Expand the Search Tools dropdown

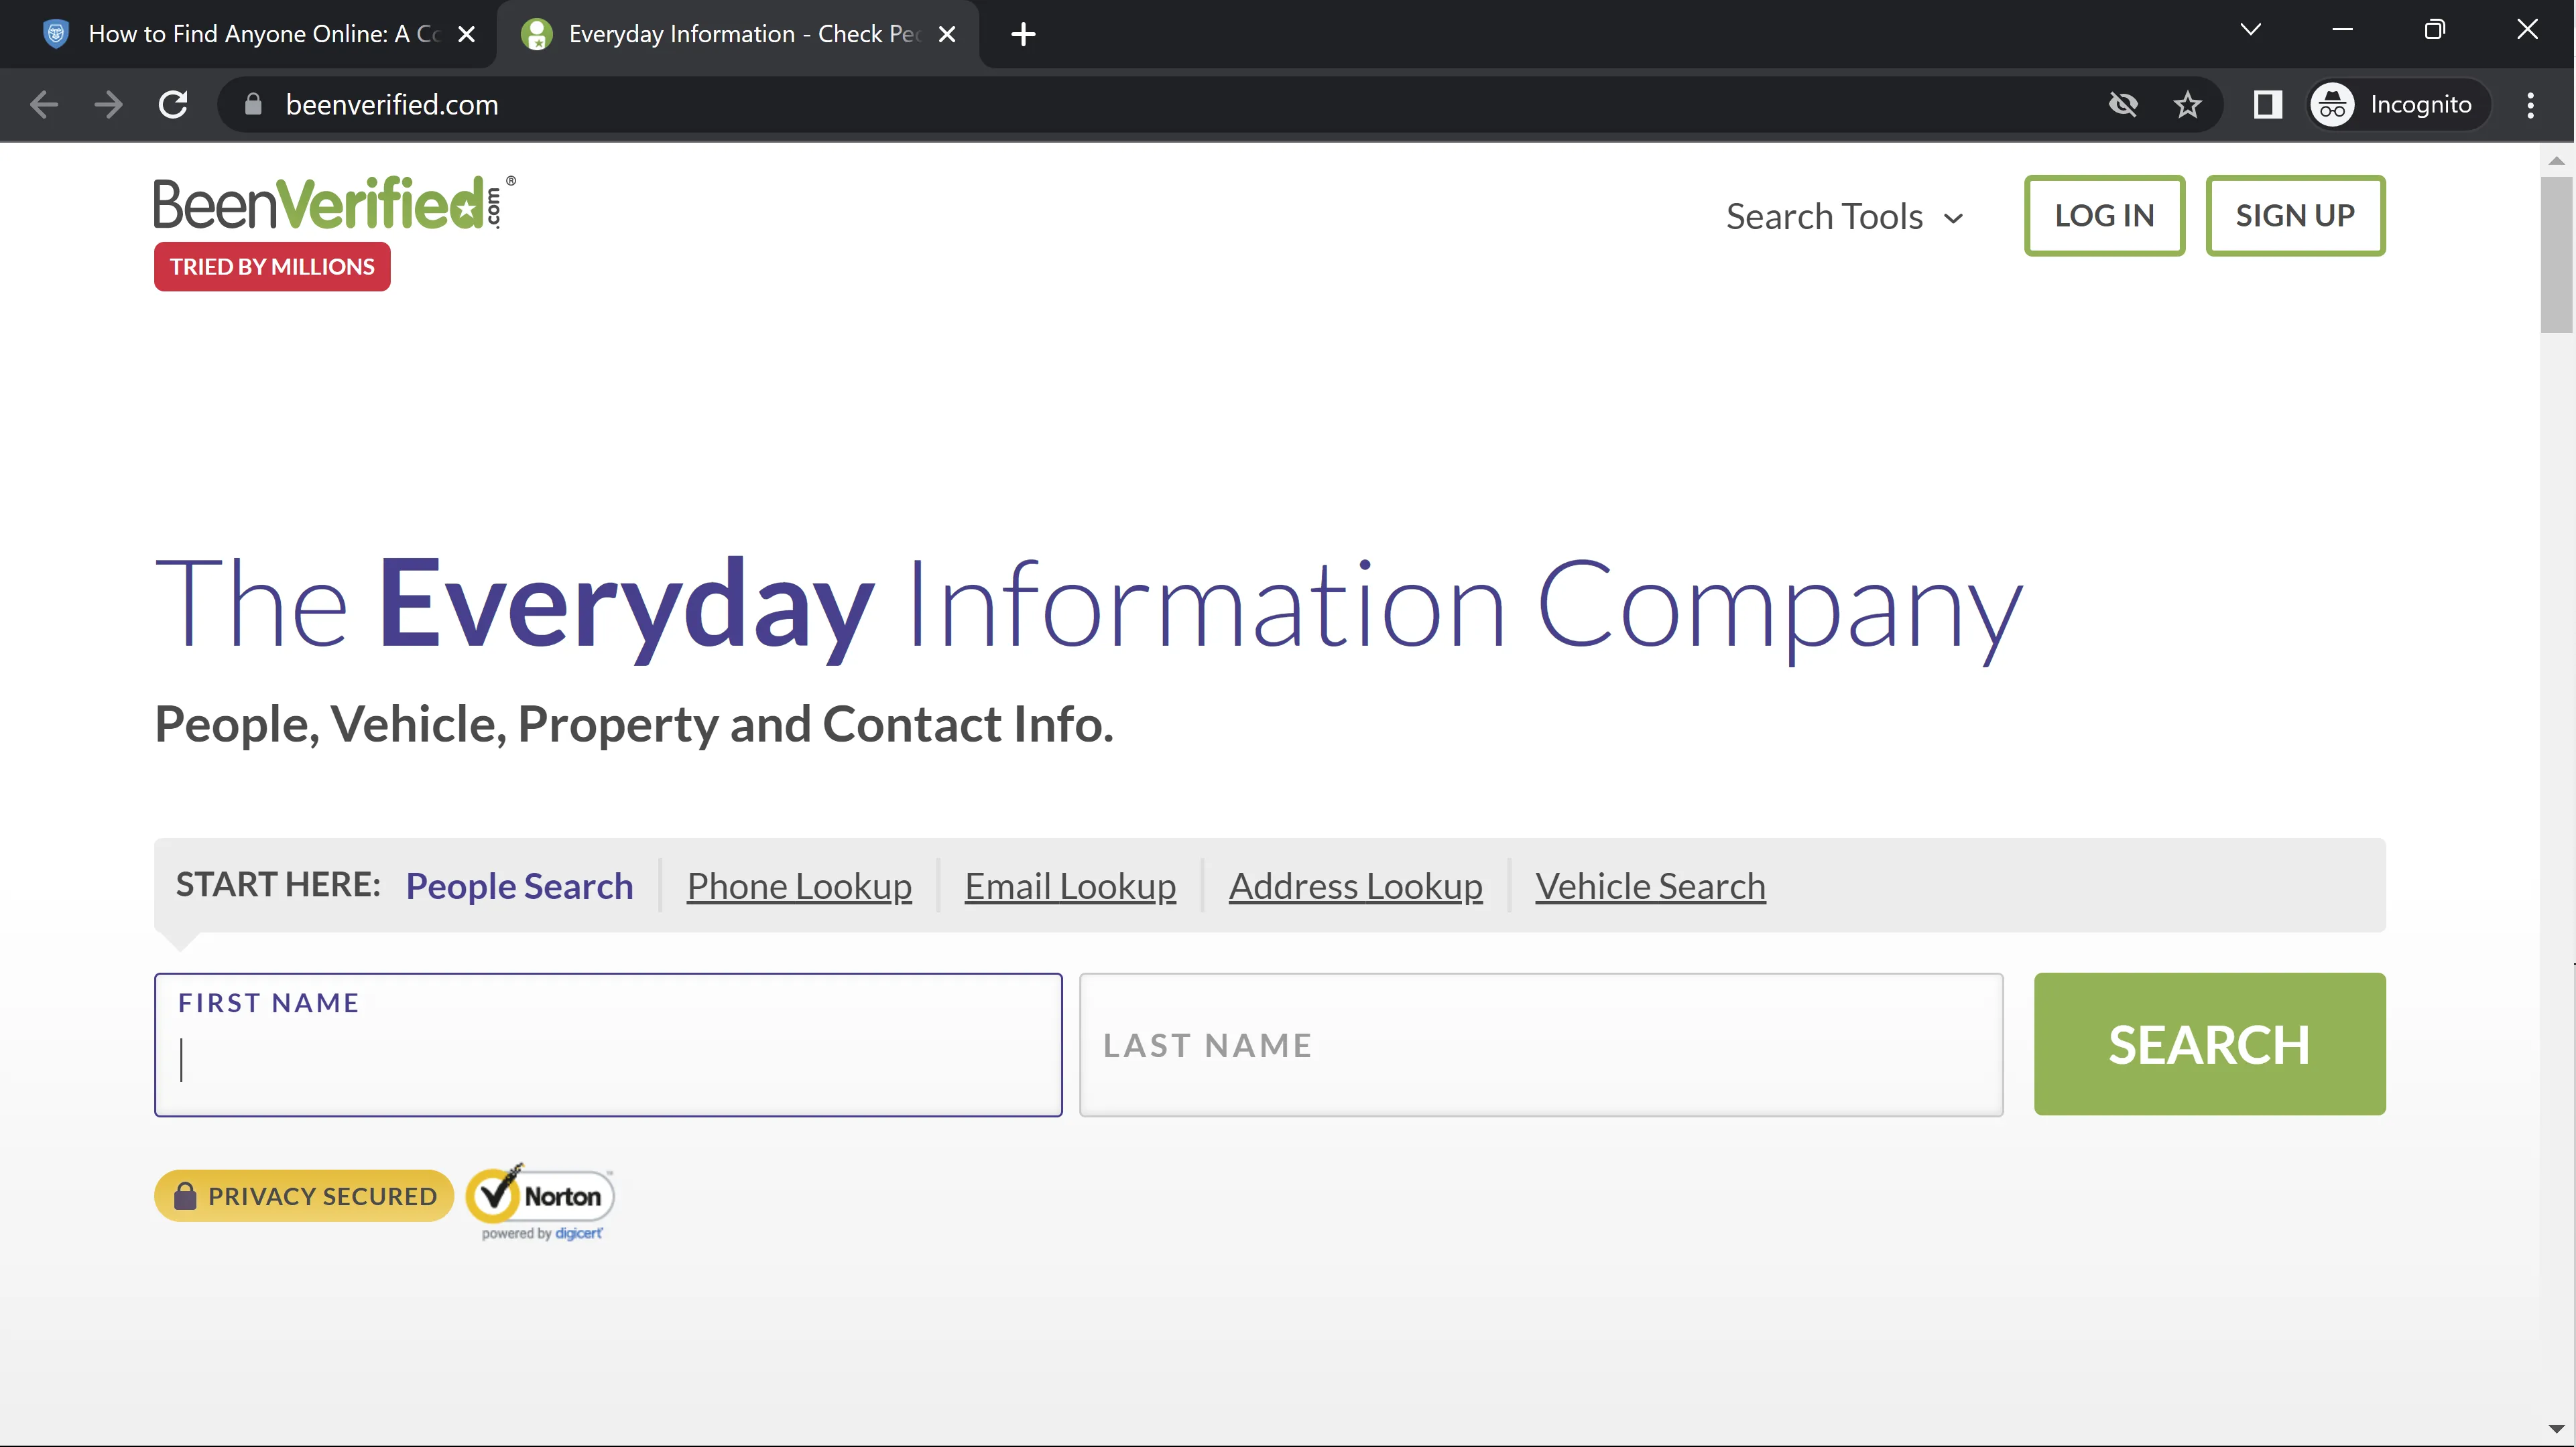(1844, 217)
